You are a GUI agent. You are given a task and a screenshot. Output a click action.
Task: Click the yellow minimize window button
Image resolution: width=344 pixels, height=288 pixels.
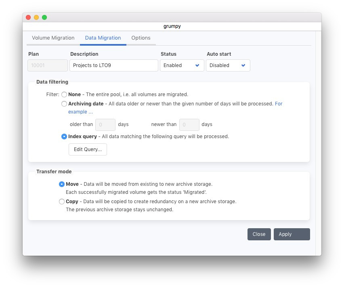click(x=36, y=17)
